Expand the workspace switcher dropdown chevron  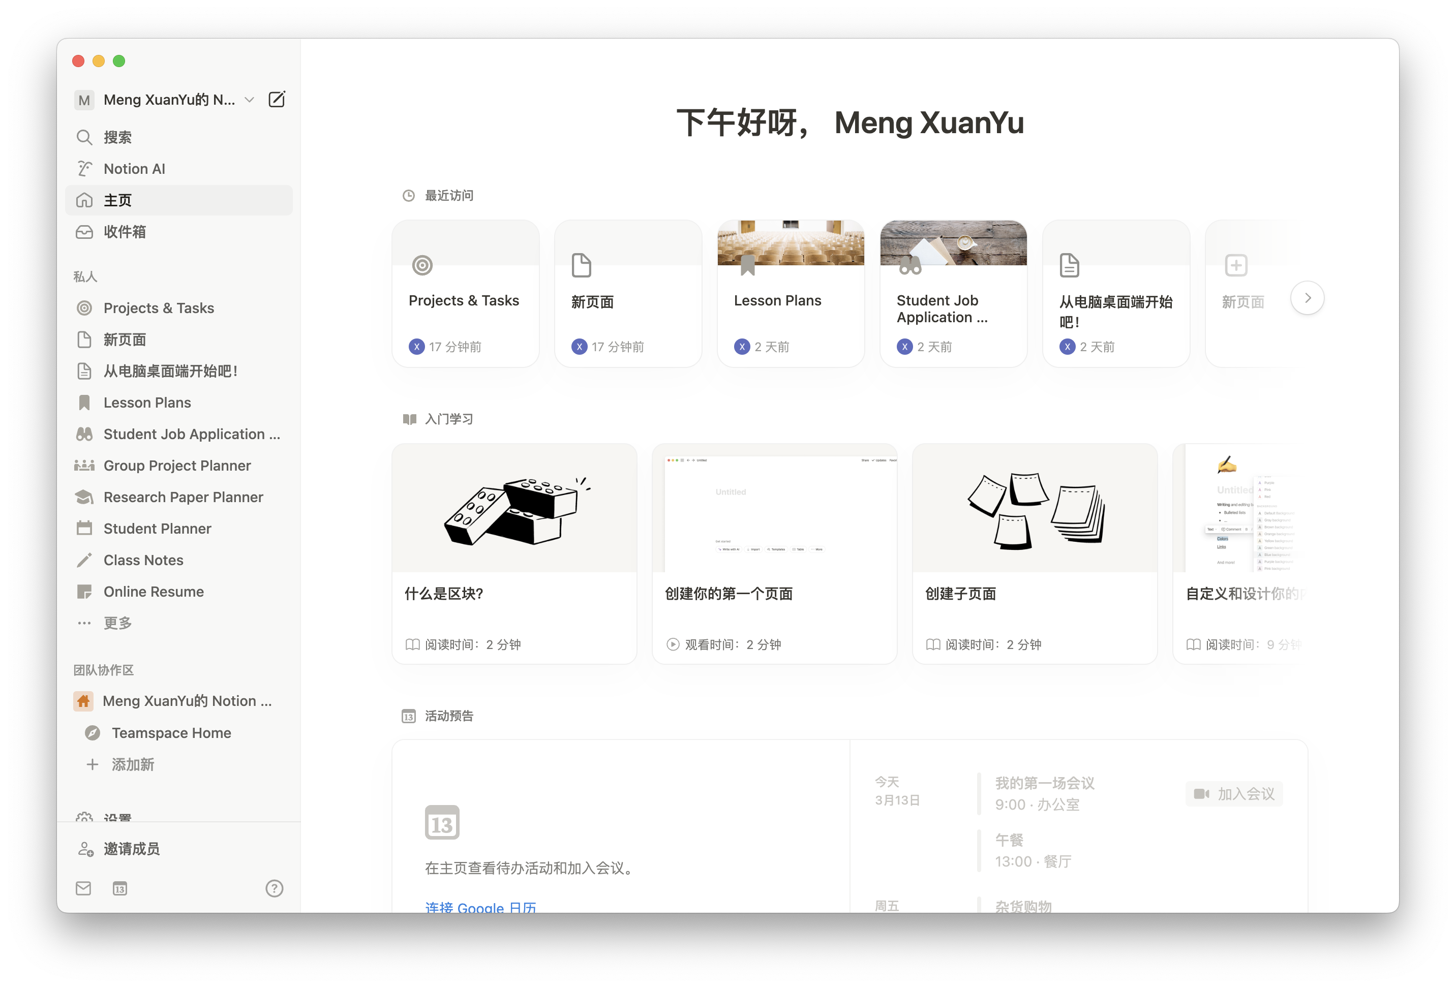point(249,100)
